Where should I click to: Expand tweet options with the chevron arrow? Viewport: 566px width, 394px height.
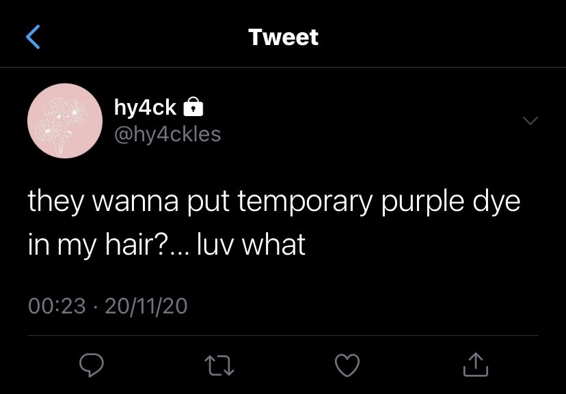530,120
